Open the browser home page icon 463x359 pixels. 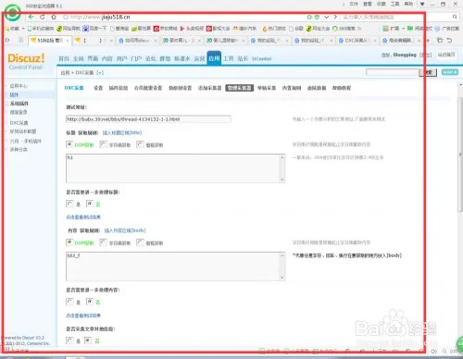click(x=54, y=17)
